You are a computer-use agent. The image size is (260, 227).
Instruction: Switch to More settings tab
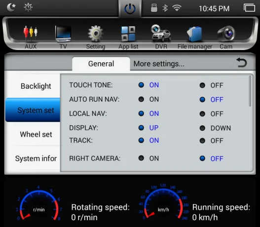(x=159, y=64)
